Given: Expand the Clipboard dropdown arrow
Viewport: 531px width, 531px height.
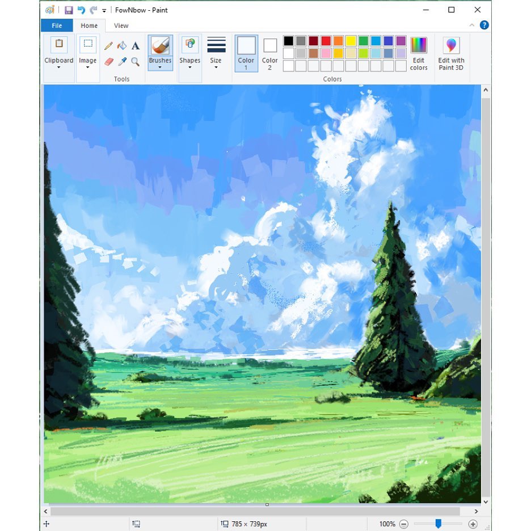Looking at the screenshot, I should 59,68.
